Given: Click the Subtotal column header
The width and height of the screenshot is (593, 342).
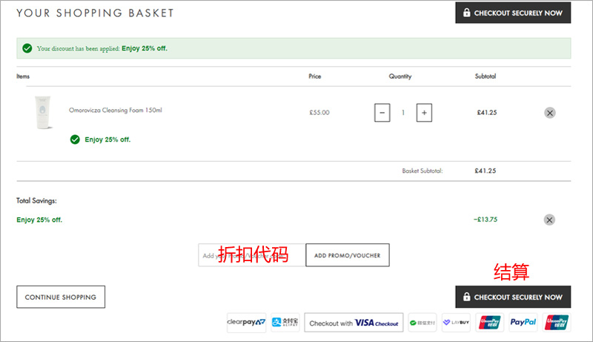Looking at the screenshot, I should [x=486, y=76].
